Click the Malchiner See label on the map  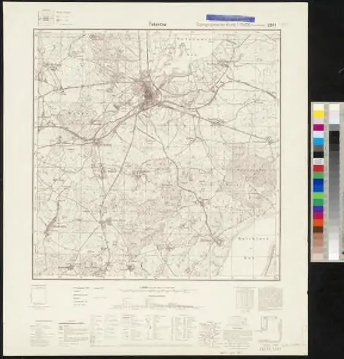[252, 248]
